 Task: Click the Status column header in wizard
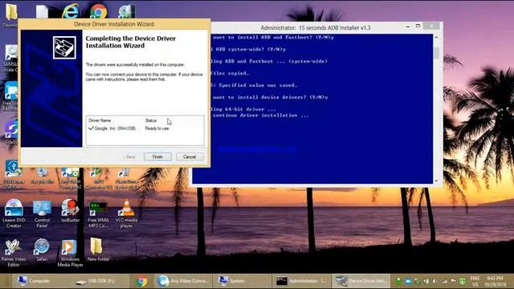point(151,120)
